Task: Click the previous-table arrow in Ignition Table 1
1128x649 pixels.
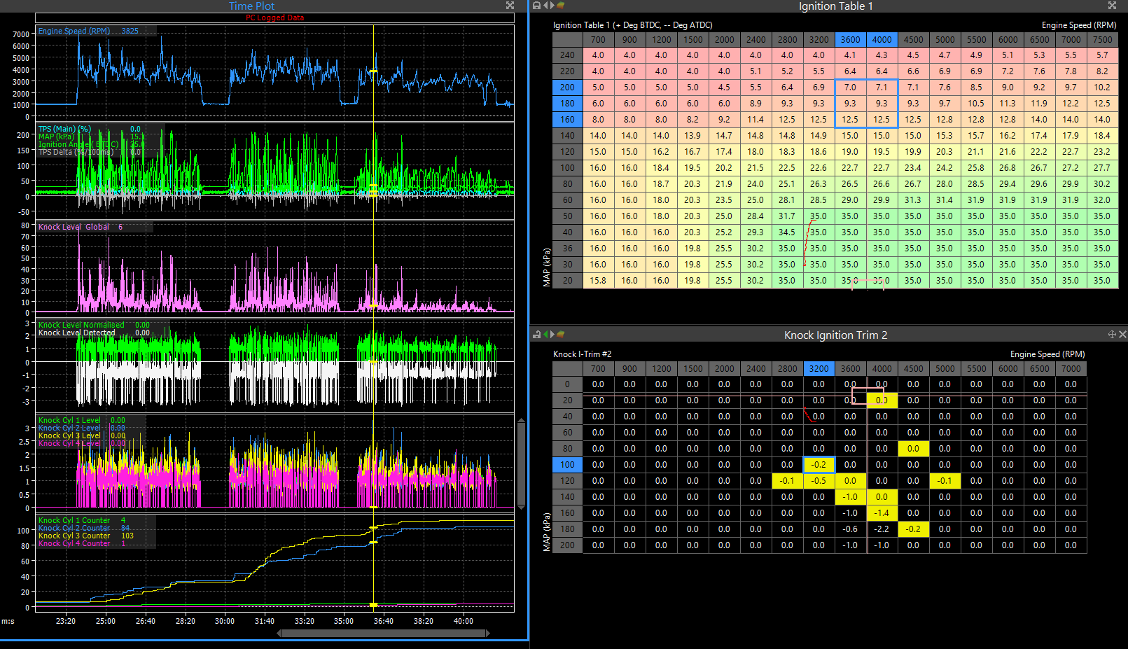Action: (x=545, y=6)
